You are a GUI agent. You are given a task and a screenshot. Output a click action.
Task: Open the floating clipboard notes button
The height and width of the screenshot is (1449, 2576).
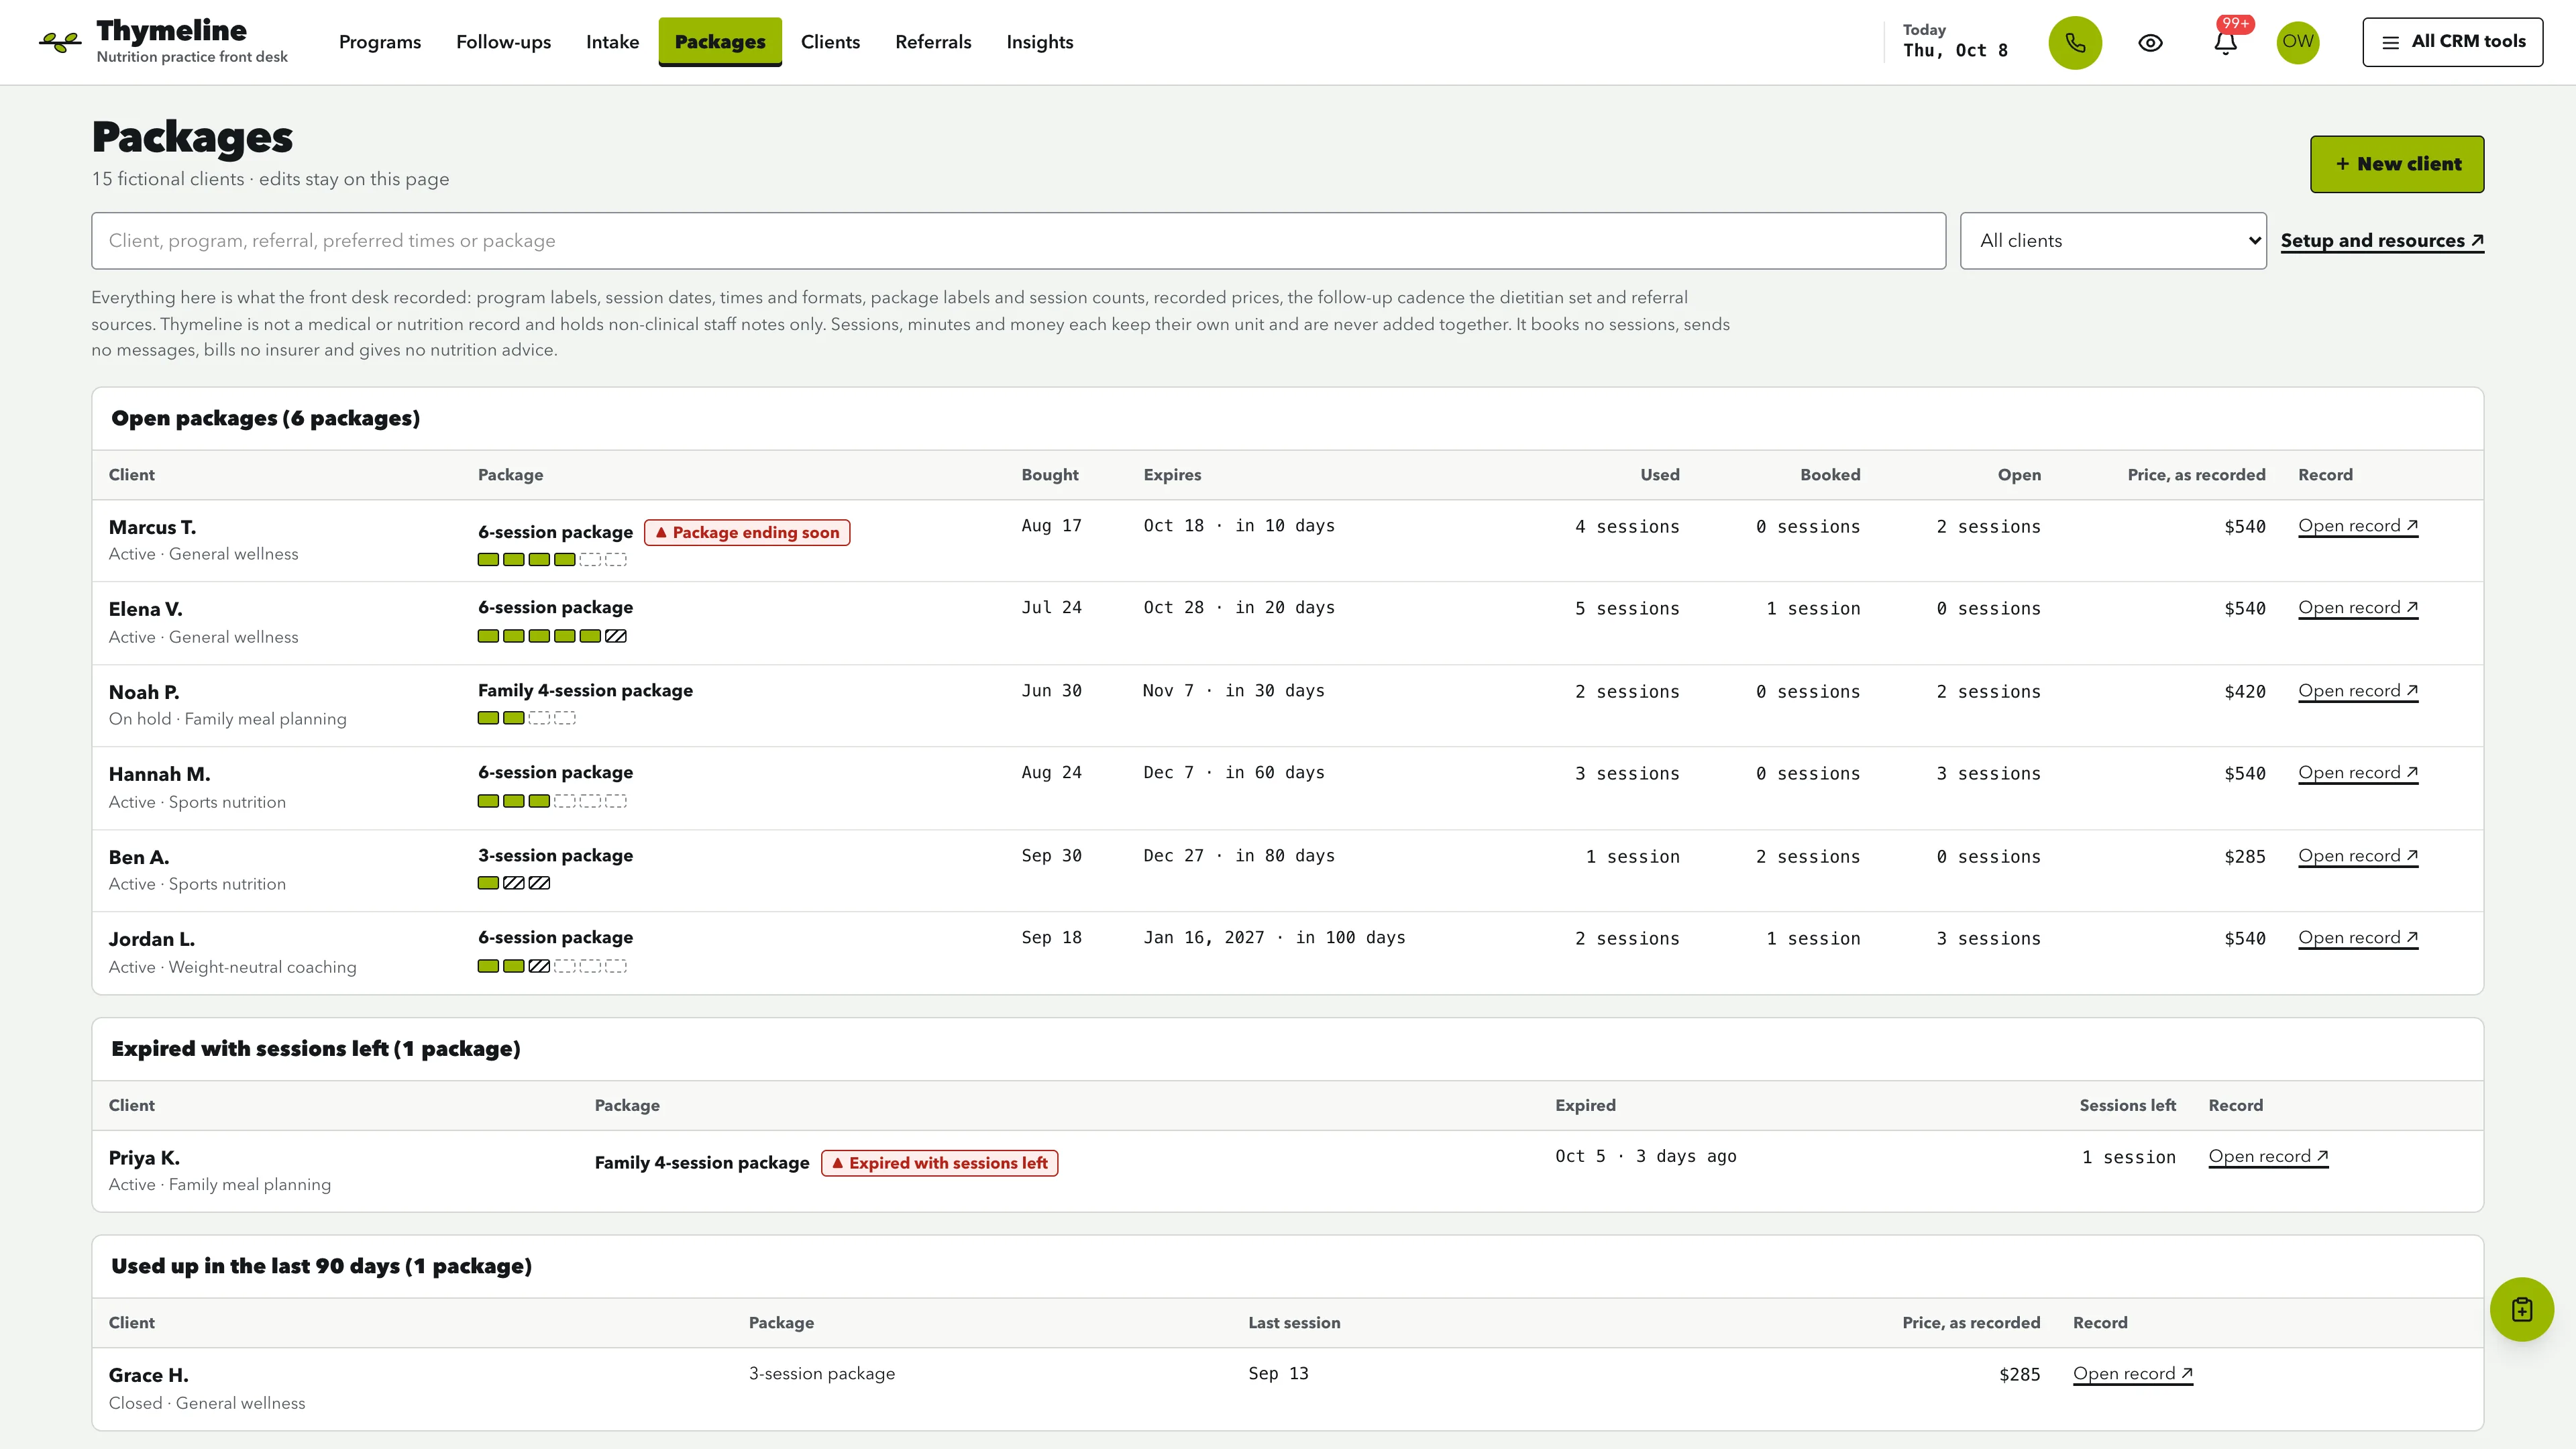pyautogui.click(x=2522, y=1309)
